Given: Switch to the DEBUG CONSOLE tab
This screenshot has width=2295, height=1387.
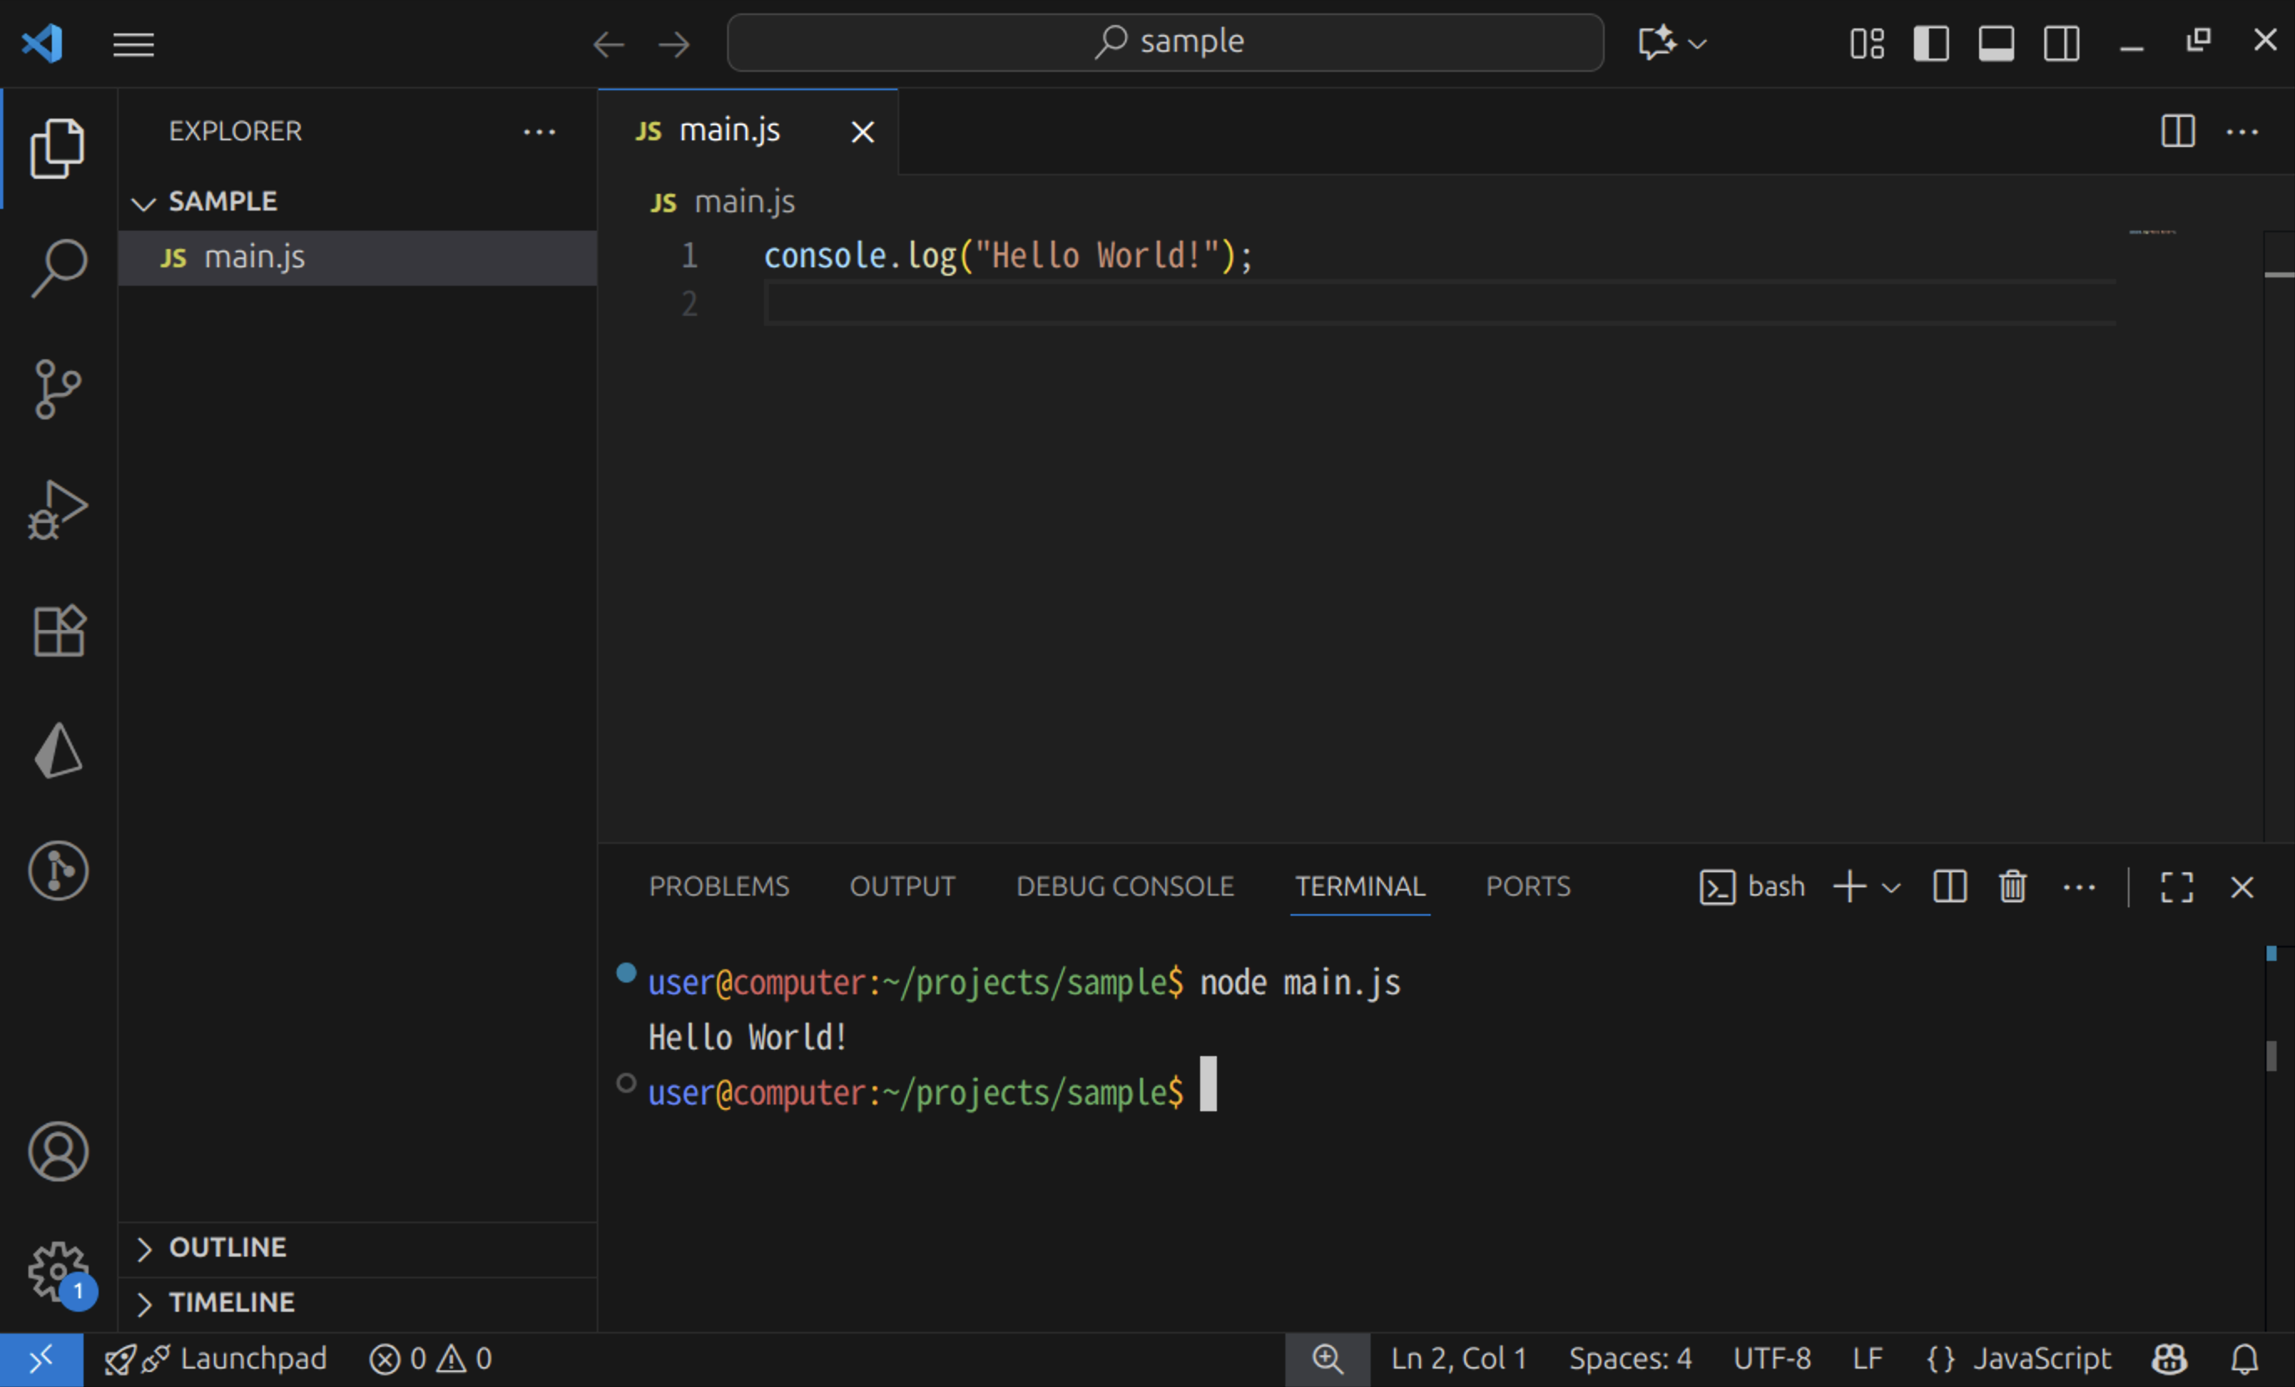Looking at the screenshot, I should click(x=1124, y=887).
